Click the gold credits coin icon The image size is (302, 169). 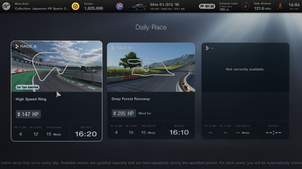point(75,6)
